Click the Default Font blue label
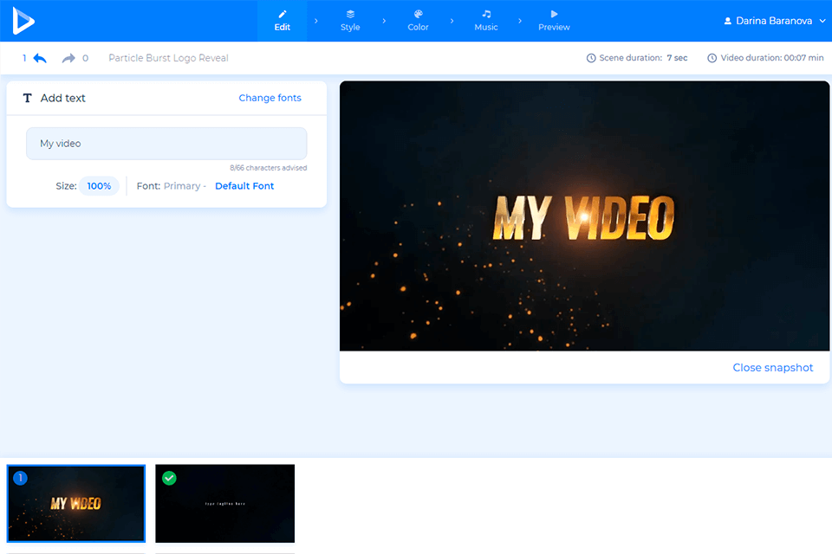Screen dimensions: 832x554 pyautogui.click(x=244, y=185)
